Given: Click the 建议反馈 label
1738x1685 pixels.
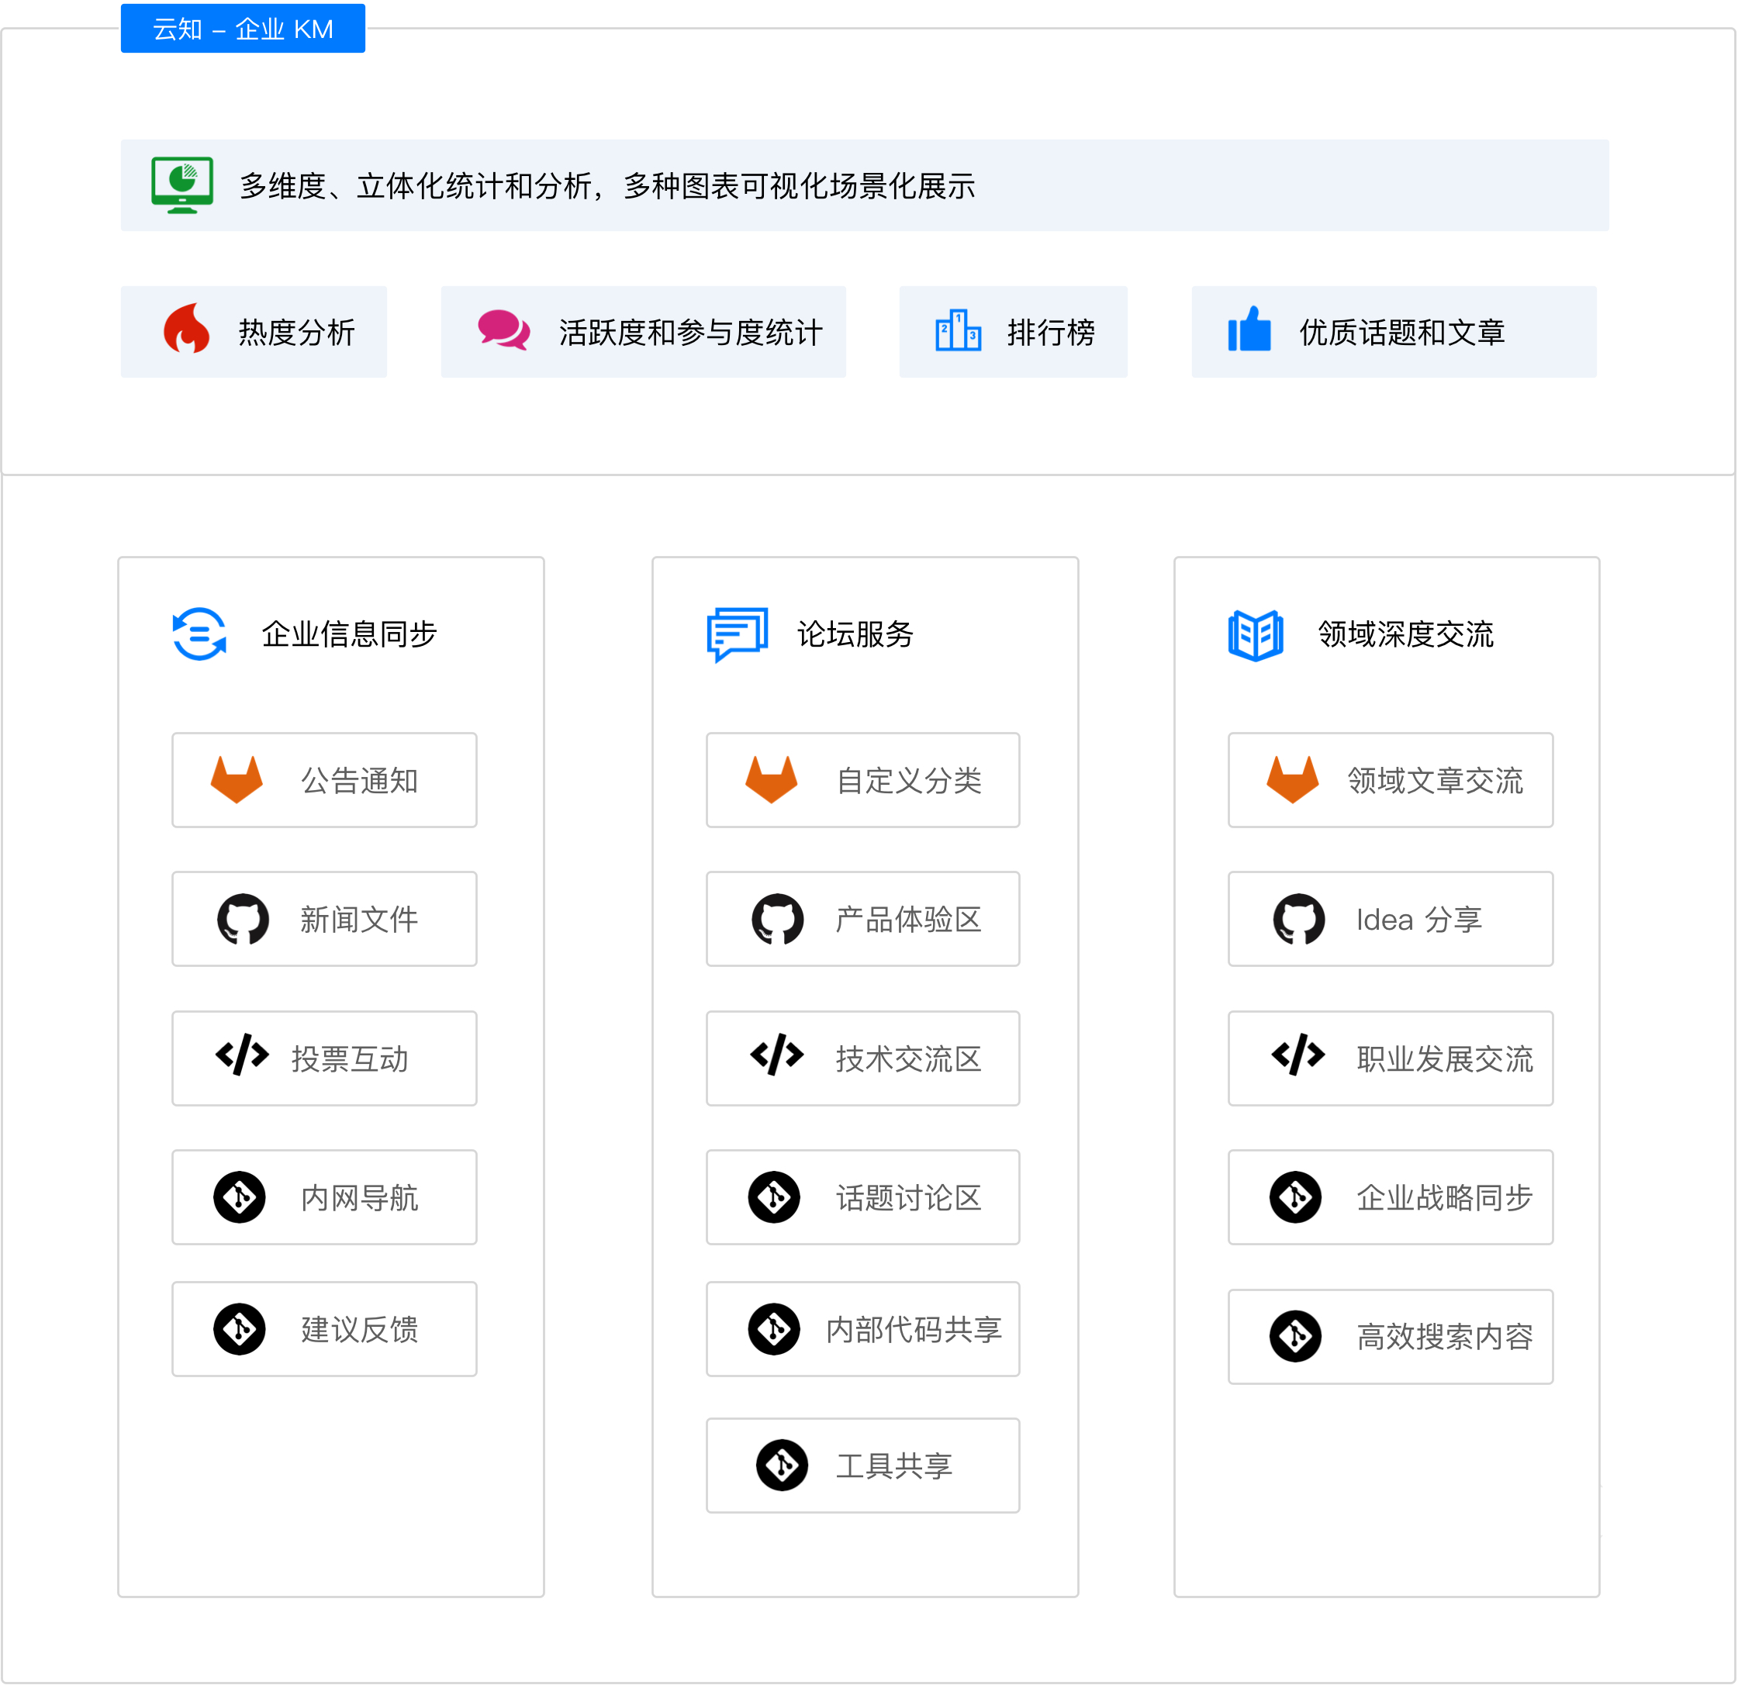Looking at the screenshot, I should 359,1330.
